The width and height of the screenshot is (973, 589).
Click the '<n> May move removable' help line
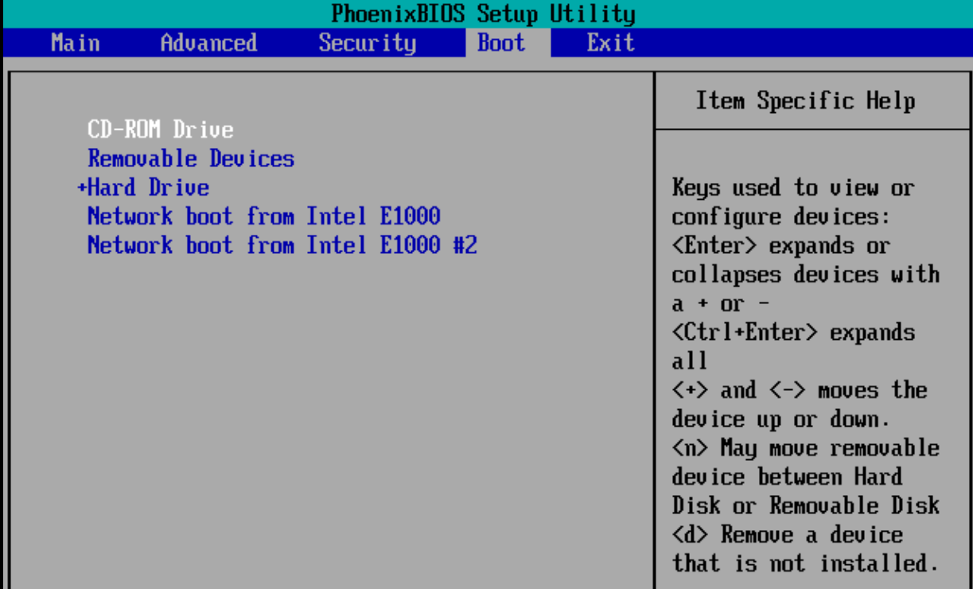coord(806,447)
